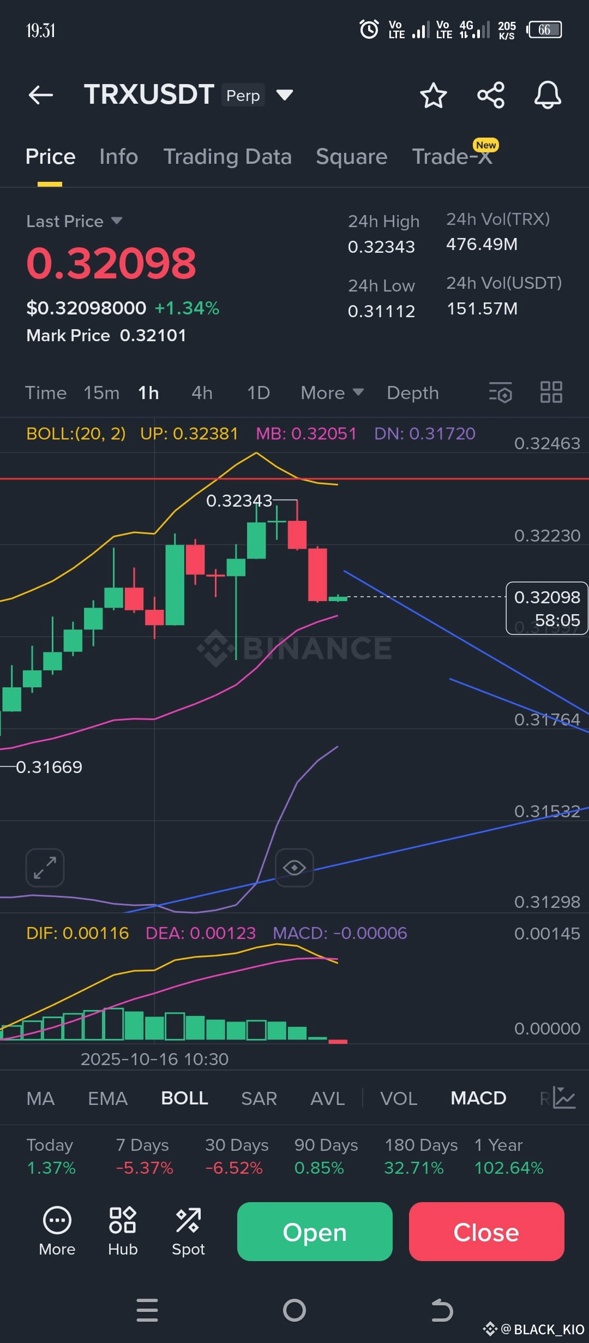Select the 1h chart interval
The image size is (589, 1343).
click(148, 393)
